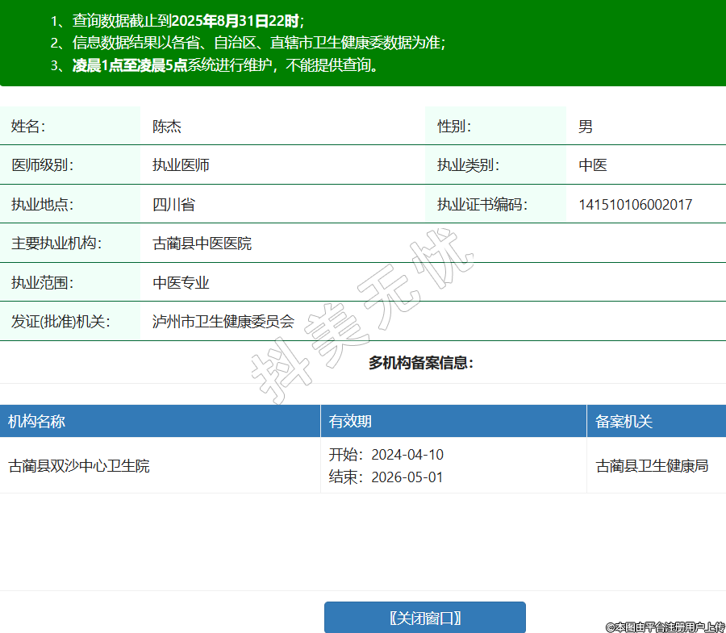Click the 备案机关 column header
726x633 pixels.
click(624, 422)
